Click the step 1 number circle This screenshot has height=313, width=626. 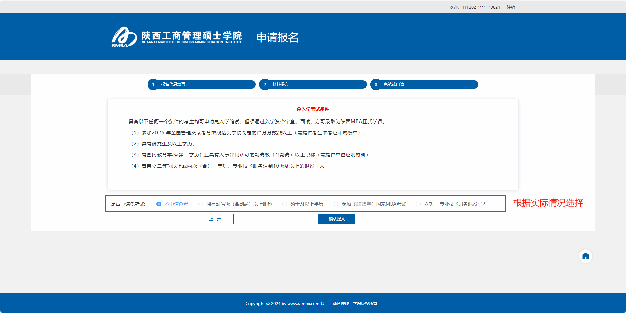[153, 84]
